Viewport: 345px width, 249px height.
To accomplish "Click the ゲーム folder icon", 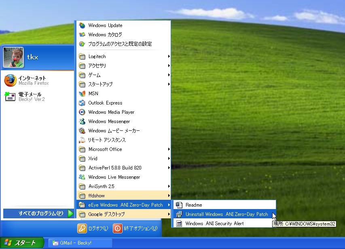I will pyautogui.click(x=82, y=75).
